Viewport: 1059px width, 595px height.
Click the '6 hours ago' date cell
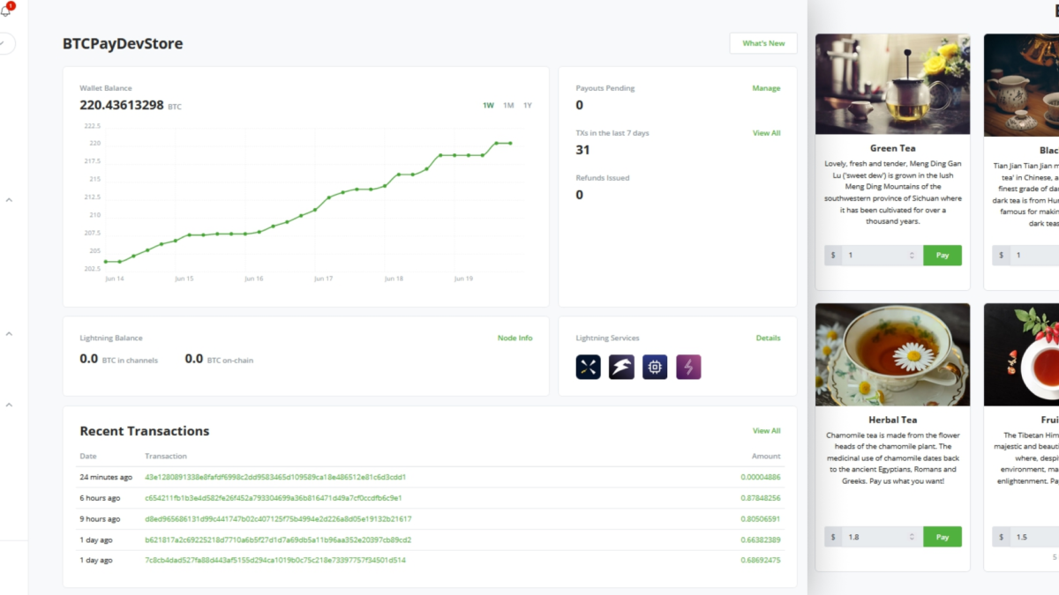click(x=100, y=498)
